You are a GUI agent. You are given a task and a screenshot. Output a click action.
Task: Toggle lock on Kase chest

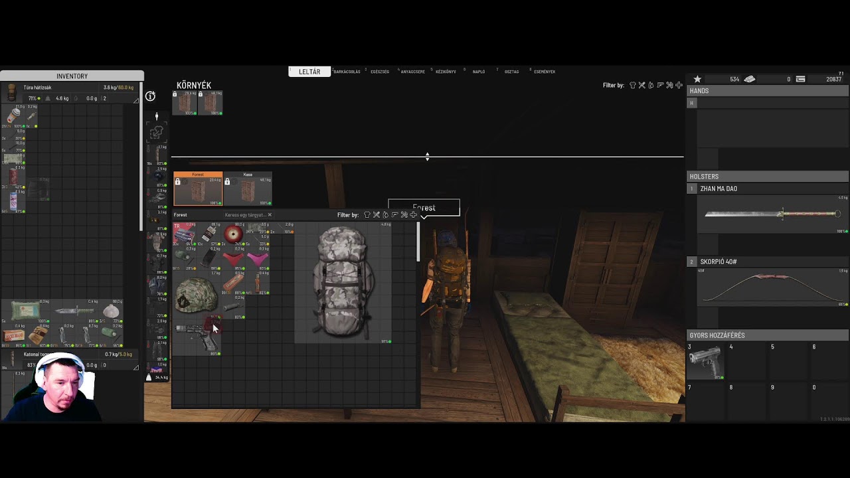[227, 182]
